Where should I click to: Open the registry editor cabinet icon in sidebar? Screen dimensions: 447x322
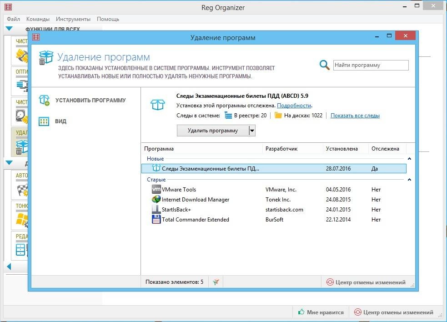22,250
